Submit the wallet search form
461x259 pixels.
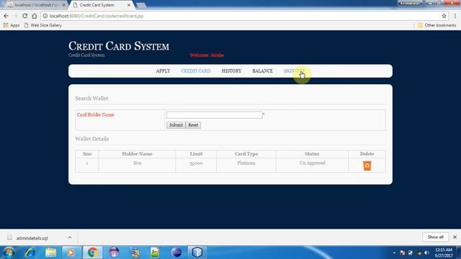pyautogui.click(x=176, y=125)
